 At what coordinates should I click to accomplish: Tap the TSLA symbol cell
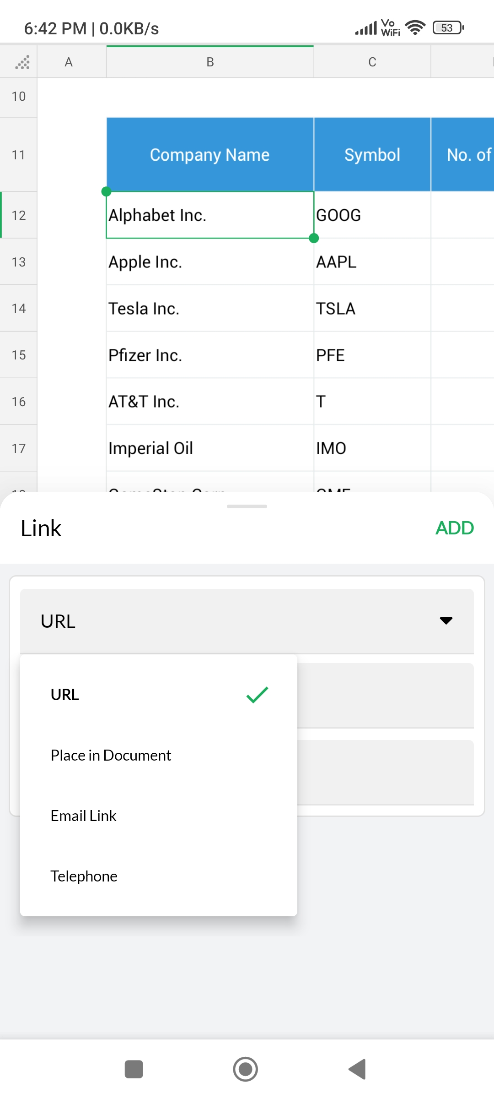pos(371,309)
